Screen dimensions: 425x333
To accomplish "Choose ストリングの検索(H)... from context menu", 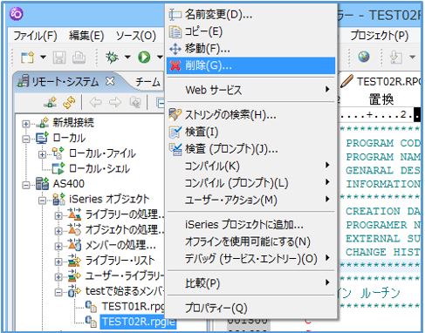I will (250, 115).
